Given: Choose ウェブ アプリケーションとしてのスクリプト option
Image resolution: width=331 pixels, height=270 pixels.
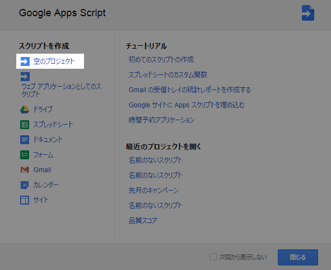Looking at the screenshot, I should coord(61,90).
